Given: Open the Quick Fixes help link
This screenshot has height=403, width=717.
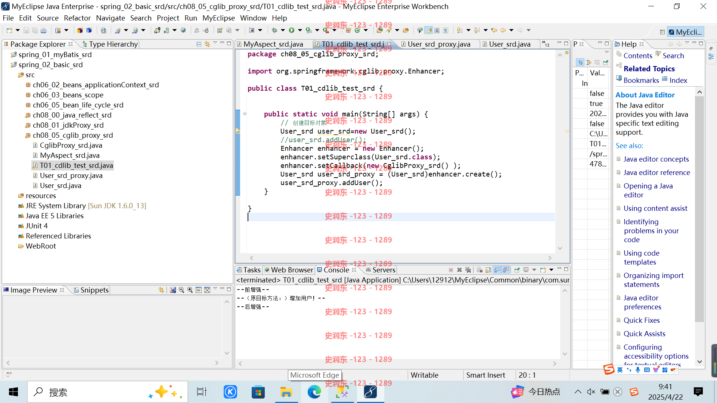Looking at the screenshot, I should (x=642, y=320).
